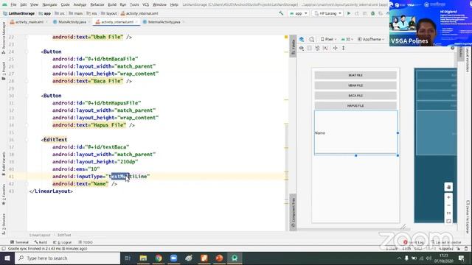Open the Terminal tool window
The image size is (472, 265).
[19, 242]
